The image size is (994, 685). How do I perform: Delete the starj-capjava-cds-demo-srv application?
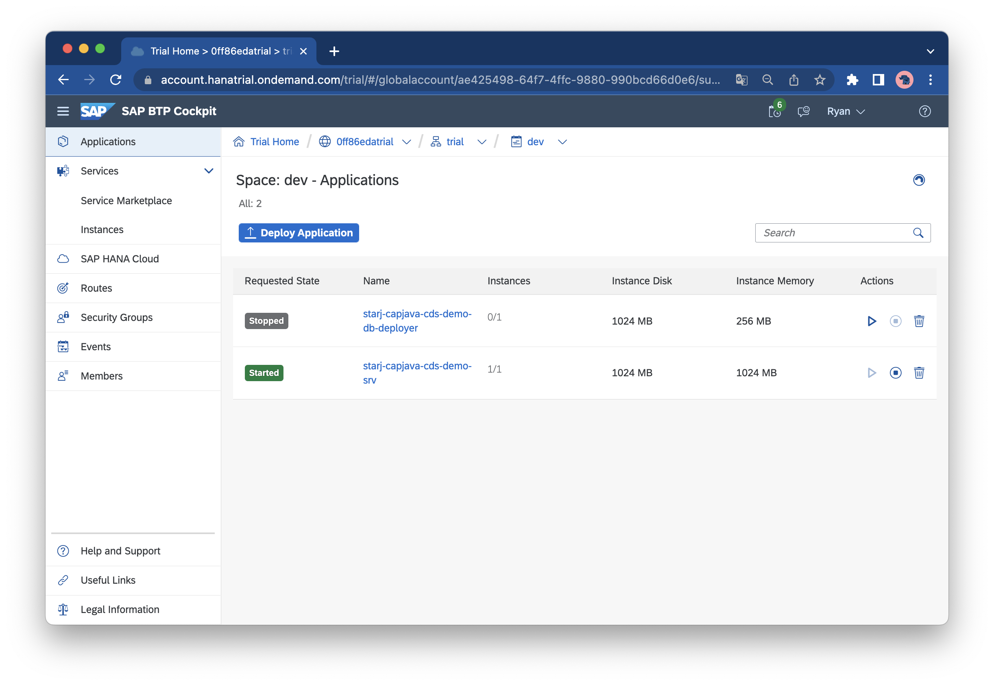tap(918, 373)
